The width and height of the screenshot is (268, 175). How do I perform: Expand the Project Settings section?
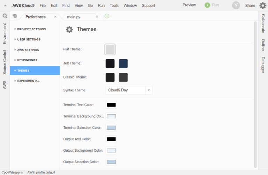(x=31, y=29)
